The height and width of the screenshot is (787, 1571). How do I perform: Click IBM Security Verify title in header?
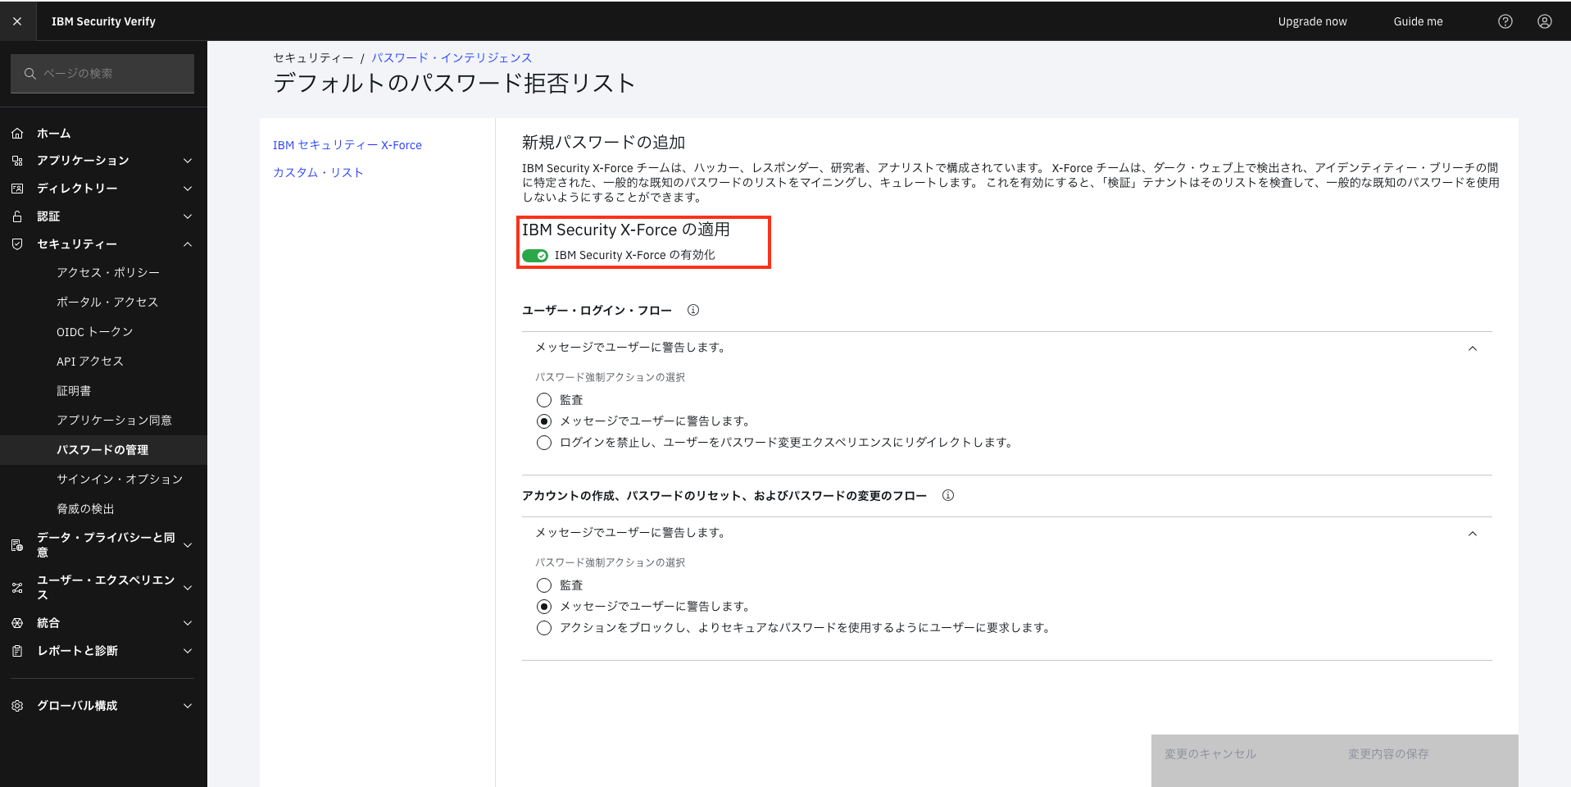pos(103,21)
